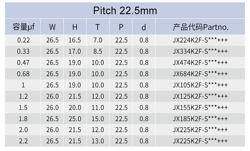
Task: Select the 2.2 capacity cell
Action: [x=23, y=141]
